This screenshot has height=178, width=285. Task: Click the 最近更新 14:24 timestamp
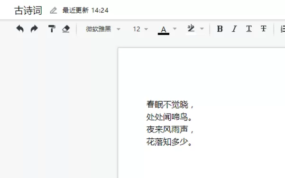[x=85, y=10]
